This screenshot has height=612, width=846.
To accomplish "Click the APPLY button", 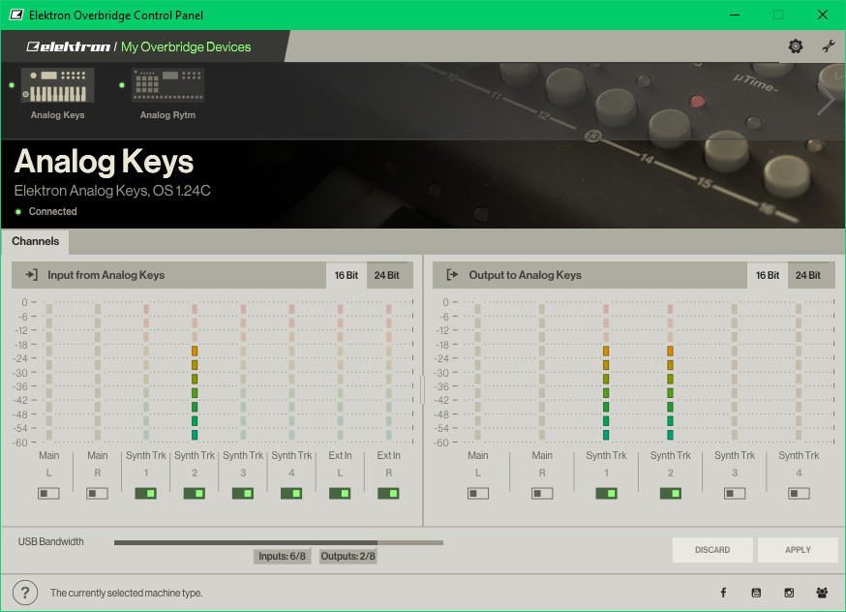I will tap(798, 550).
